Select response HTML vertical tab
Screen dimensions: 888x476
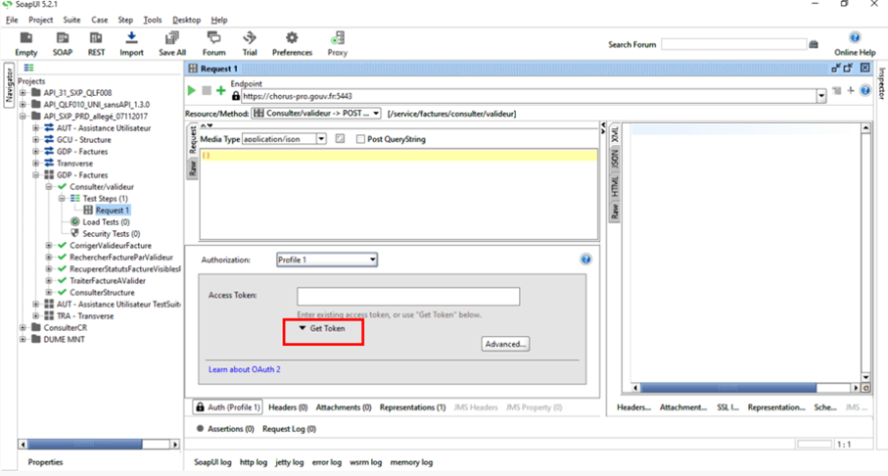[x=615, y=186]
